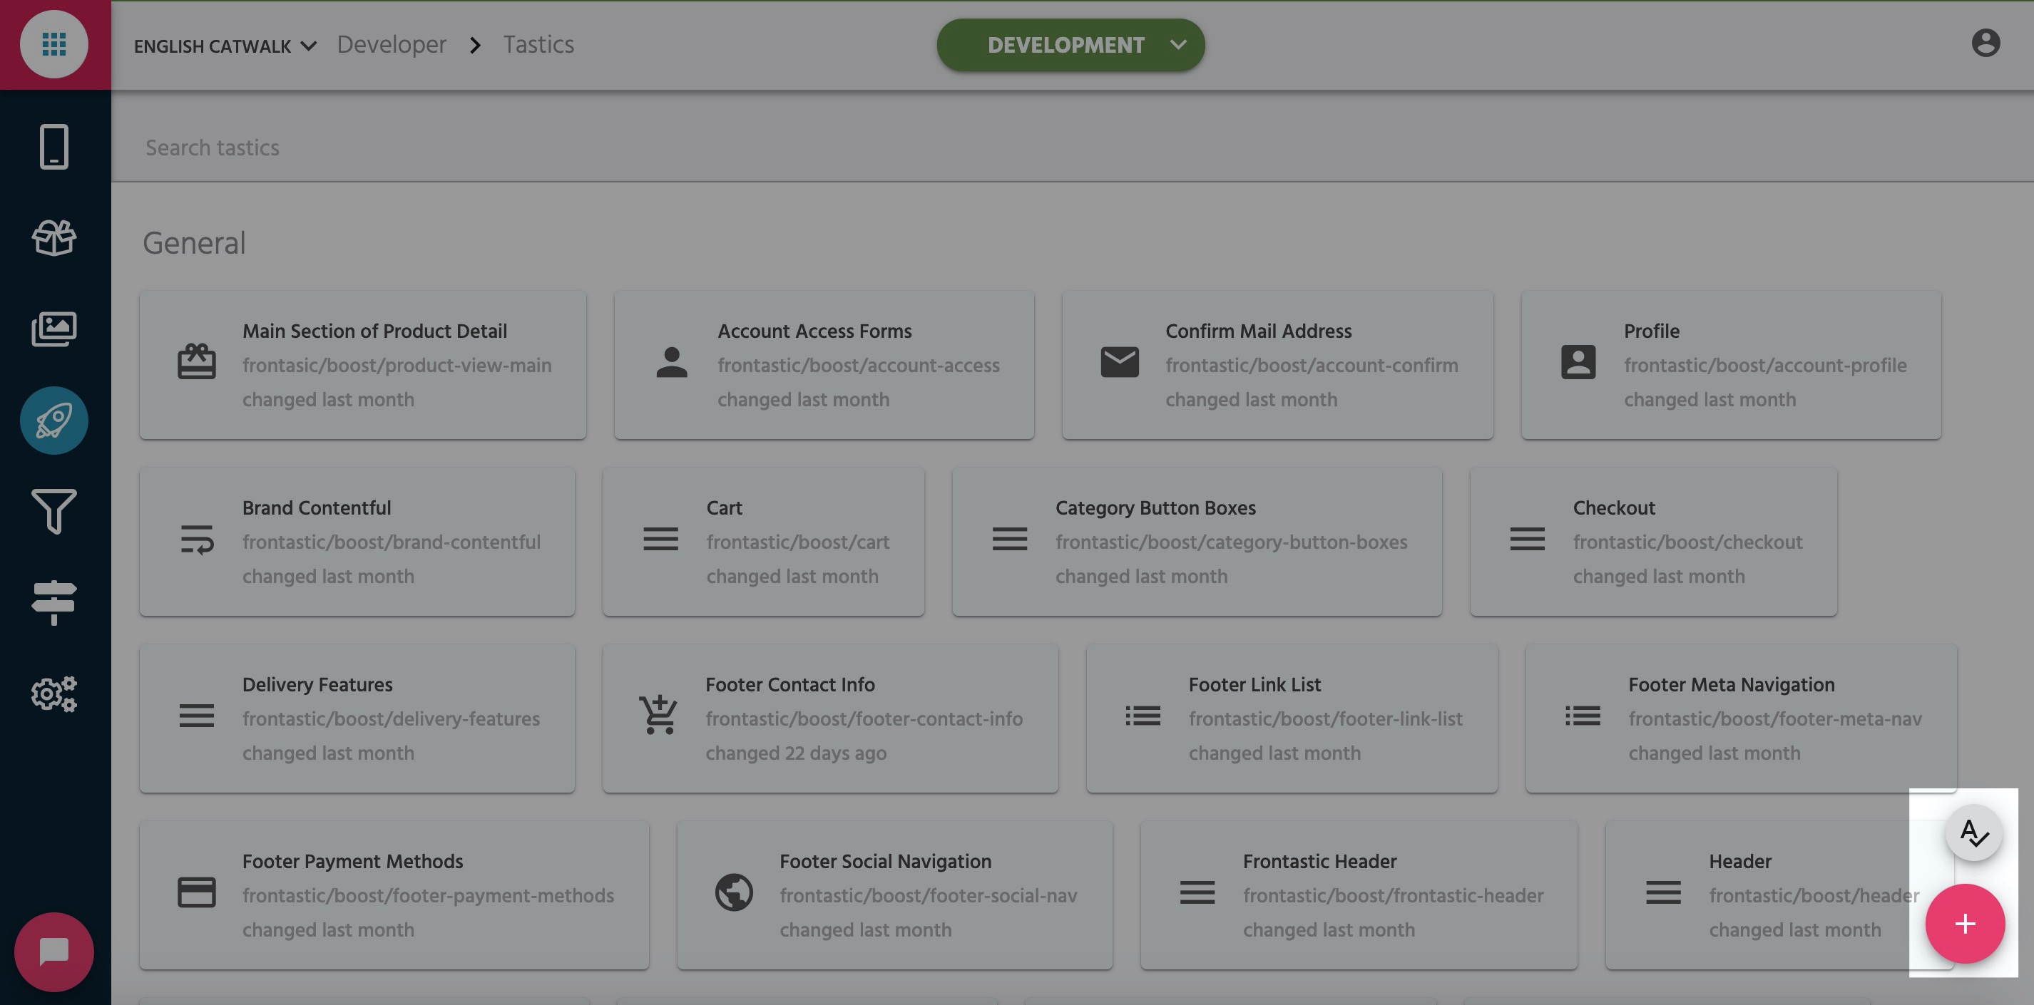Click path frontastic/boost/product-view-main

(x=397, y=365)
